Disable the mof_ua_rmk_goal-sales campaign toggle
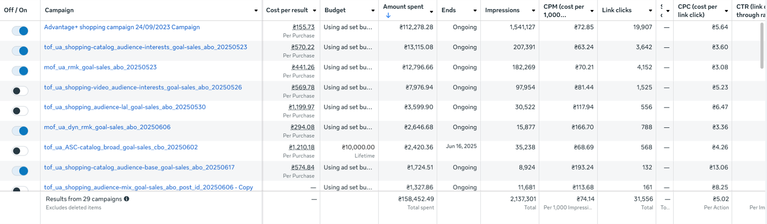The image size is (767, 224). (20, 71)
